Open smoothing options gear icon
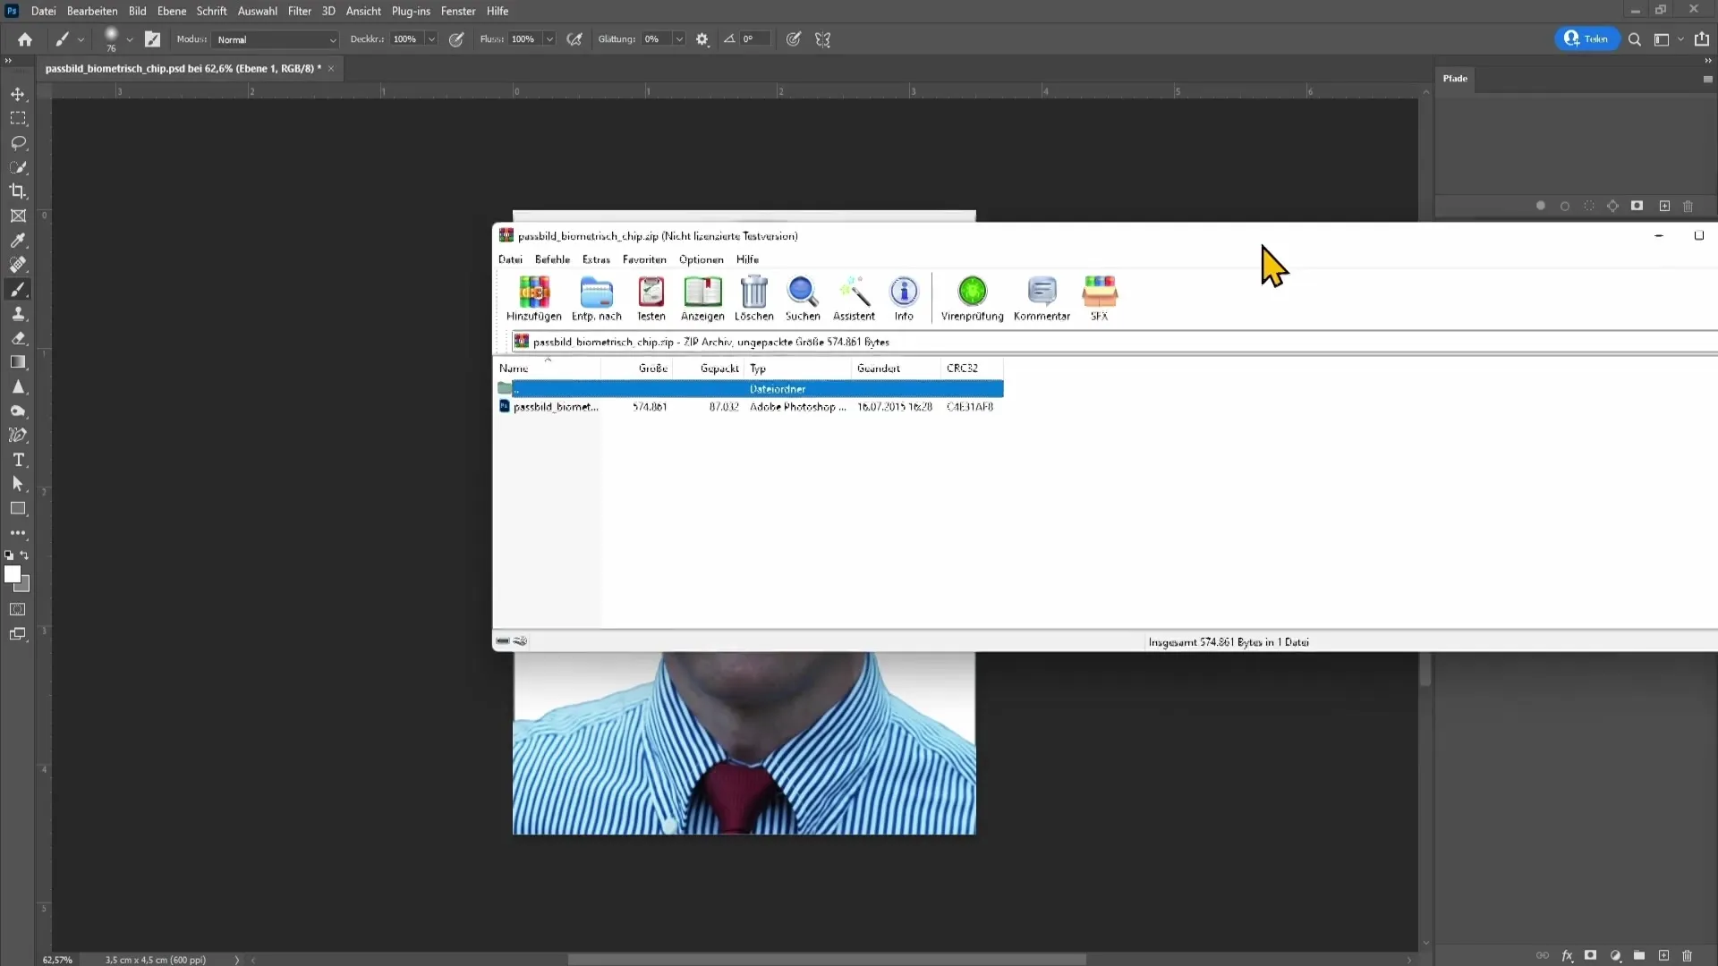The height and width of the screenshot is (966, 1718). tap(702, 39)
